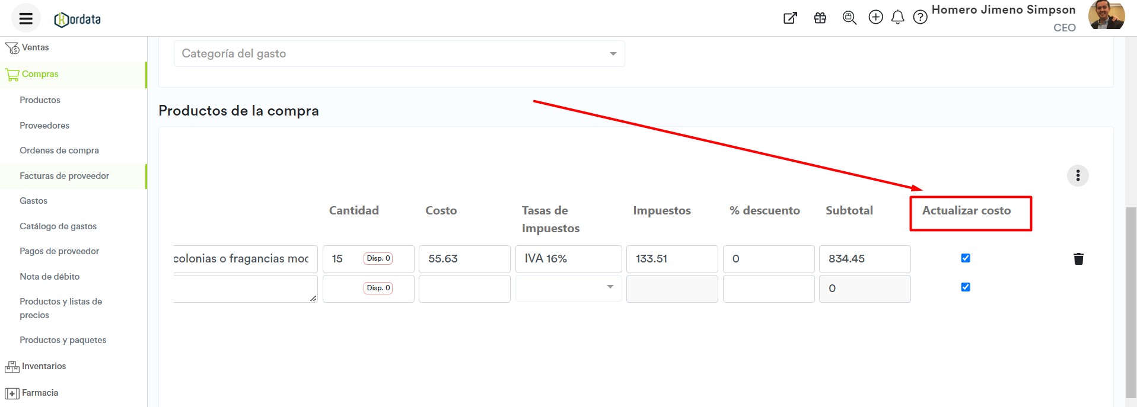Go to Pagos de proveedor section
The width and height of the screenshot is (1137, 407).
(59, 251)
